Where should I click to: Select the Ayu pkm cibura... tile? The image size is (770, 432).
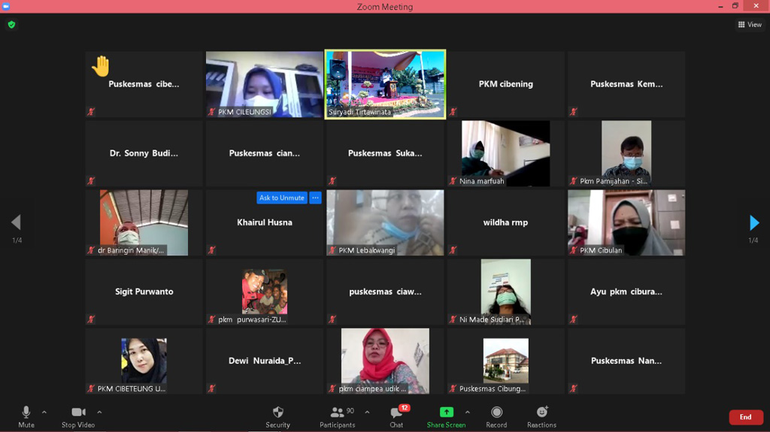click(x=626, y=292)
